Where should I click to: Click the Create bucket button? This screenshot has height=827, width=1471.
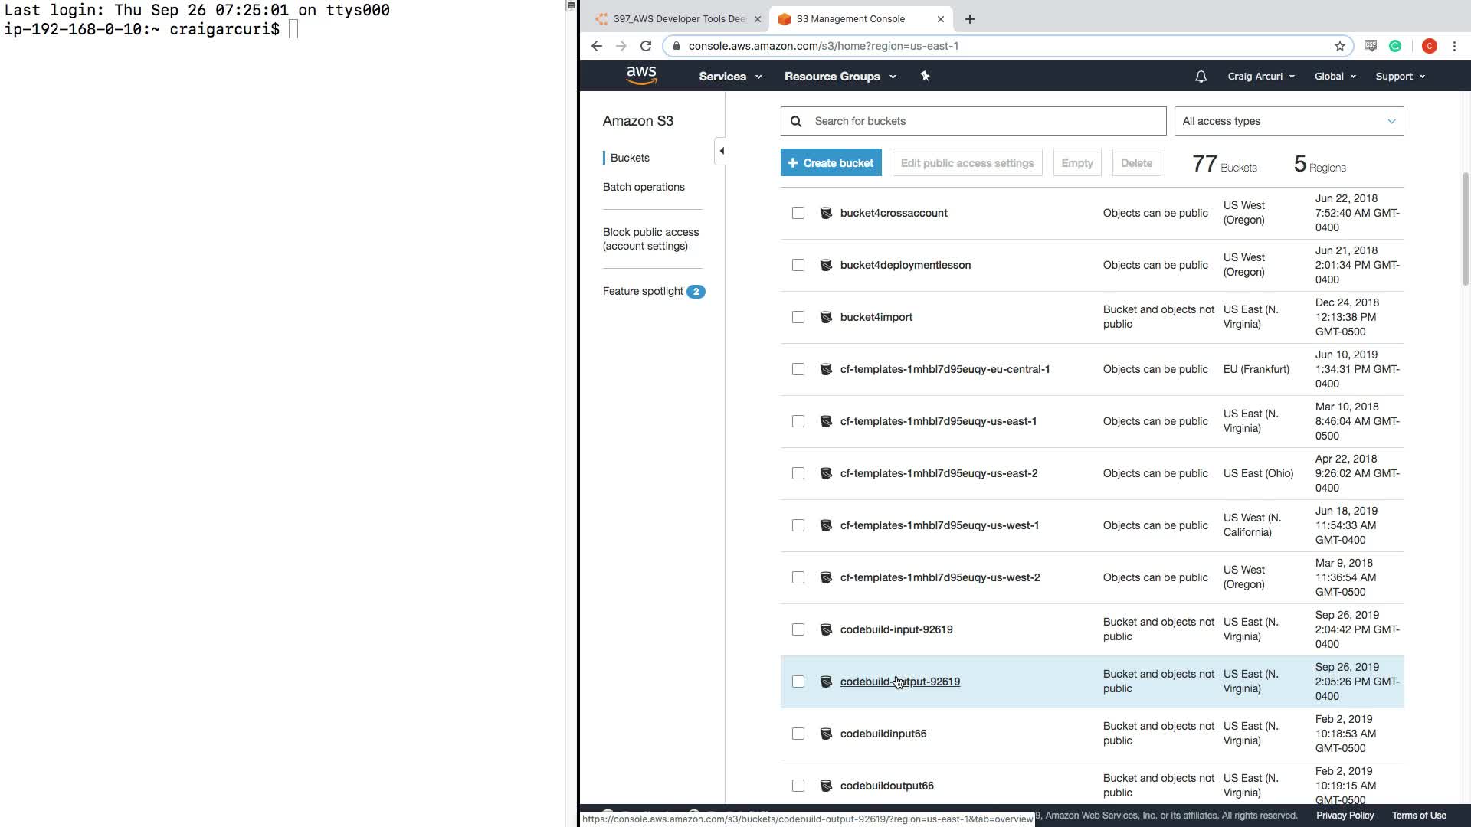(831, 163)
